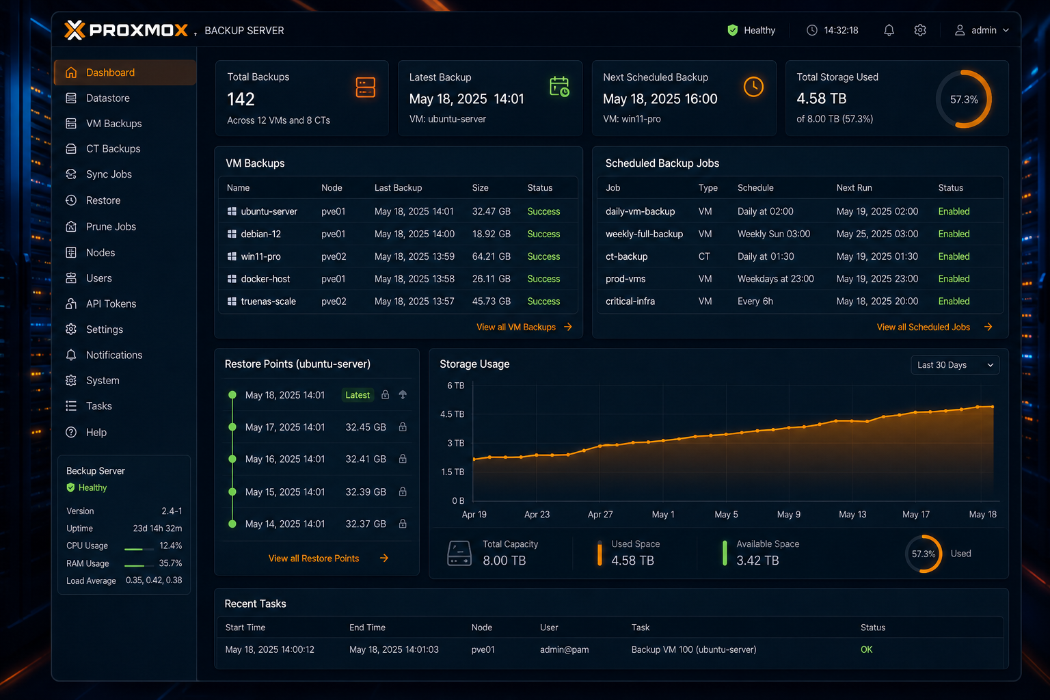
Task: Click the 57.3% Total Storage Used ring
Action: click(964, 99)
